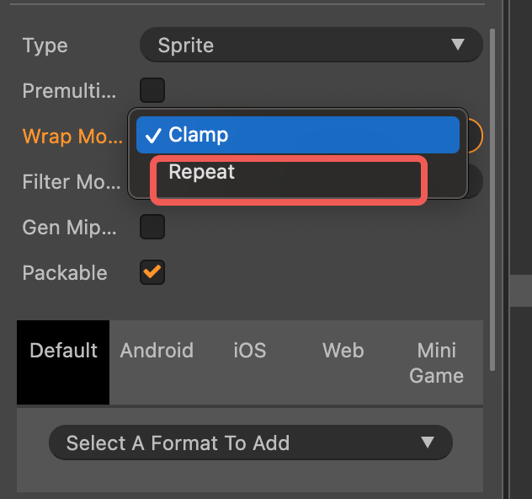Open the Type dropdown showing Sprite
Screen dimensions: 532x499
pos(311,45)
